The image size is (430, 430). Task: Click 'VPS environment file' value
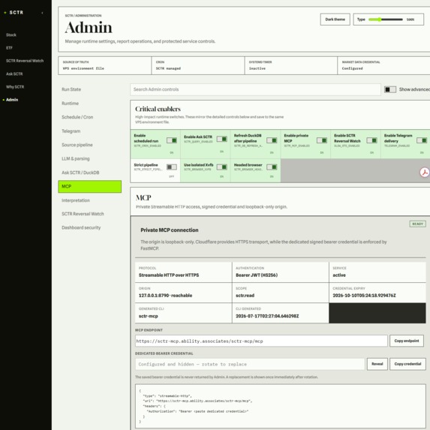pos(83,68)
